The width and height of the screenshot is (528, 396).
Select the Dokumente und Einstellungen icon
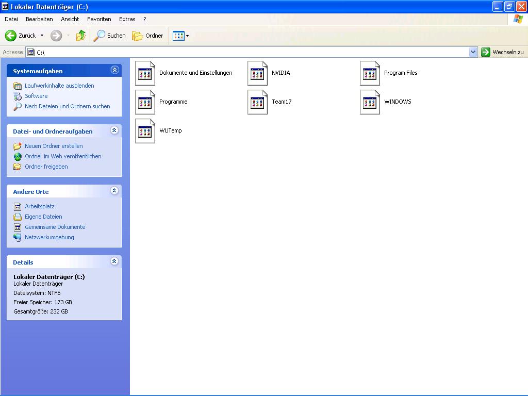(x=145, y=73)
